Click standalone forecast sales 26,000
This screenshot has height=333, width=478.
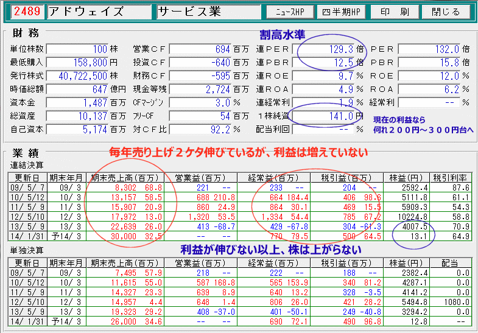[x=125, y=321]
